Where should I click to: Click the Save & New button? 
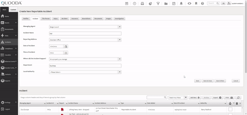220,81
